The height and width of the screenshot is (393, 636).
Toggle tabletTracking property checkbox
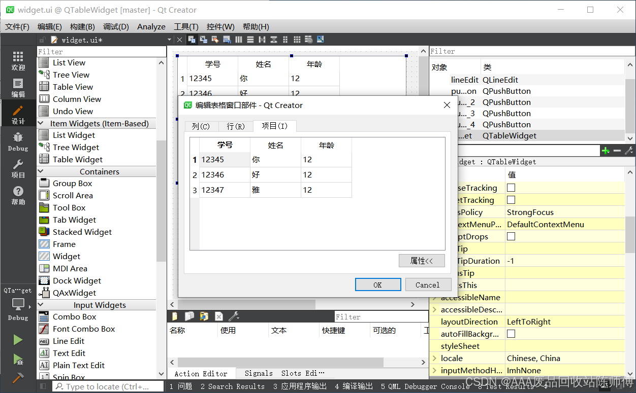coord(511,200)
